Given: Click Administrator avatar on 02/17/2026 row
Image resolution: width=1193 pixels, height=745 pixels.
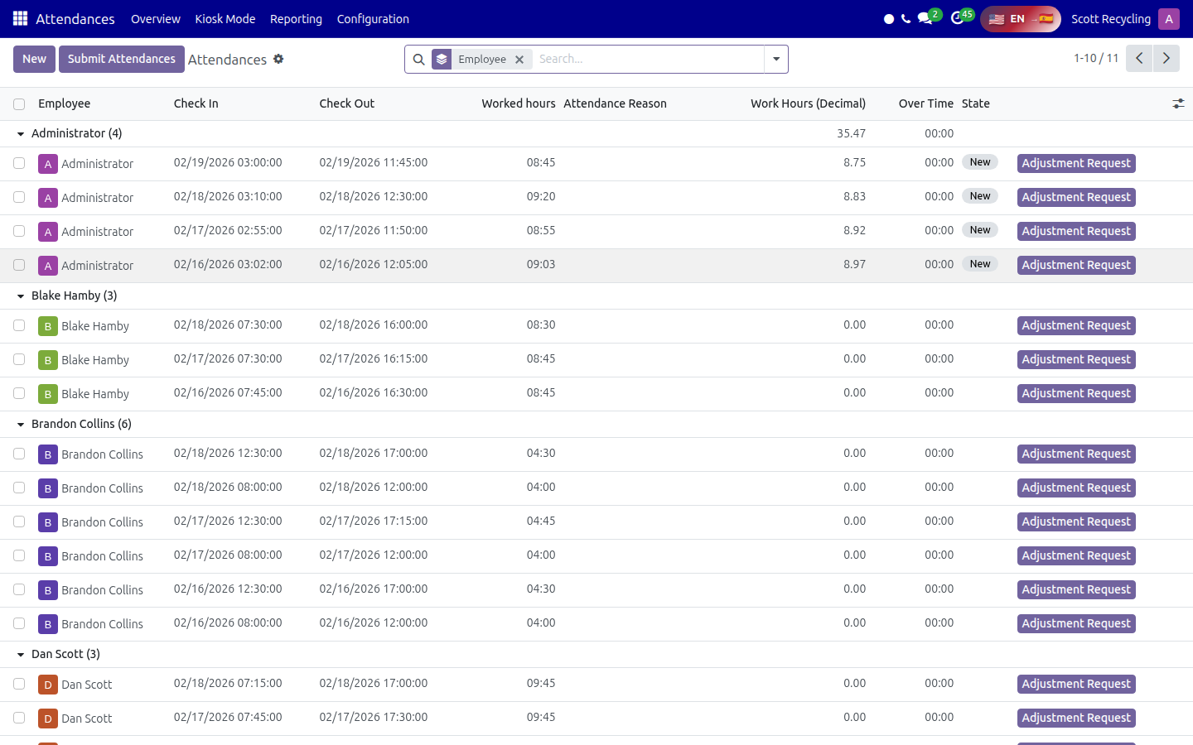Looking at the screenshot, I should (48, 232).
